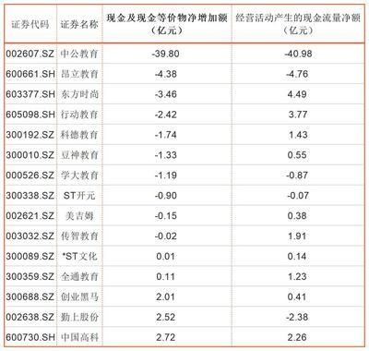Select the 创业黑马 name cell
The height and width of the screenshot is (351, 369).
tap(79, 297)
